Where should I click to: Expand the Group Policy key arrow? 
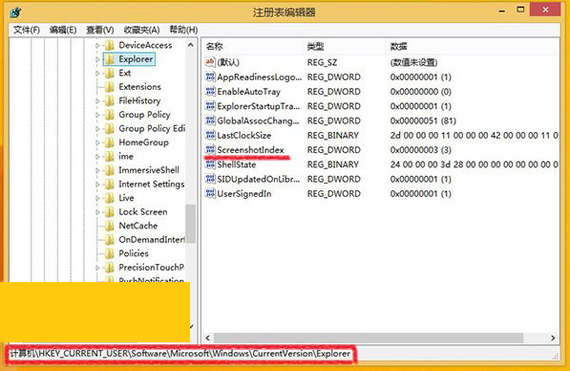pyautogui.click(x=97, y=115)
